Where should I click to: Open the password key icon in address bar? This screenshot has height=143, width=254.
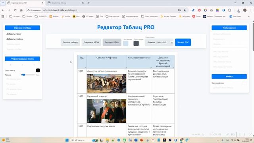pyautogui.click(x=179, y=10)
